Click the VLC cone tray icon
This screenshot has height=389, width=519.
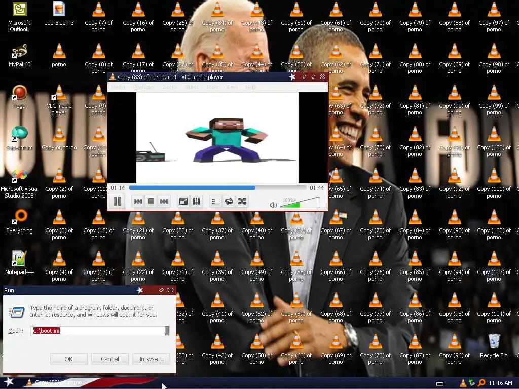[x=463, y=383]
